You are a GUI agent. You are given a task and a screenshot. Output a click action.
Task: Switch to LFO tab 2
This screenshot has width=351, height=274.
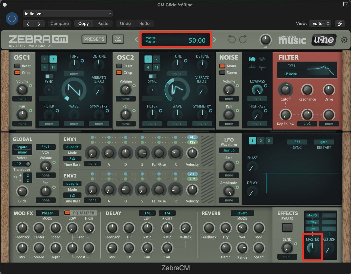(261, 140)
